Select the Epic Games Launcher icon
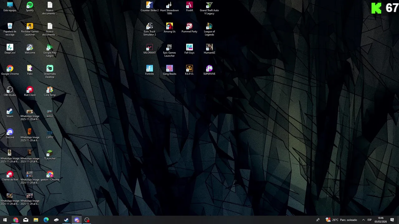 click(170, 51)
